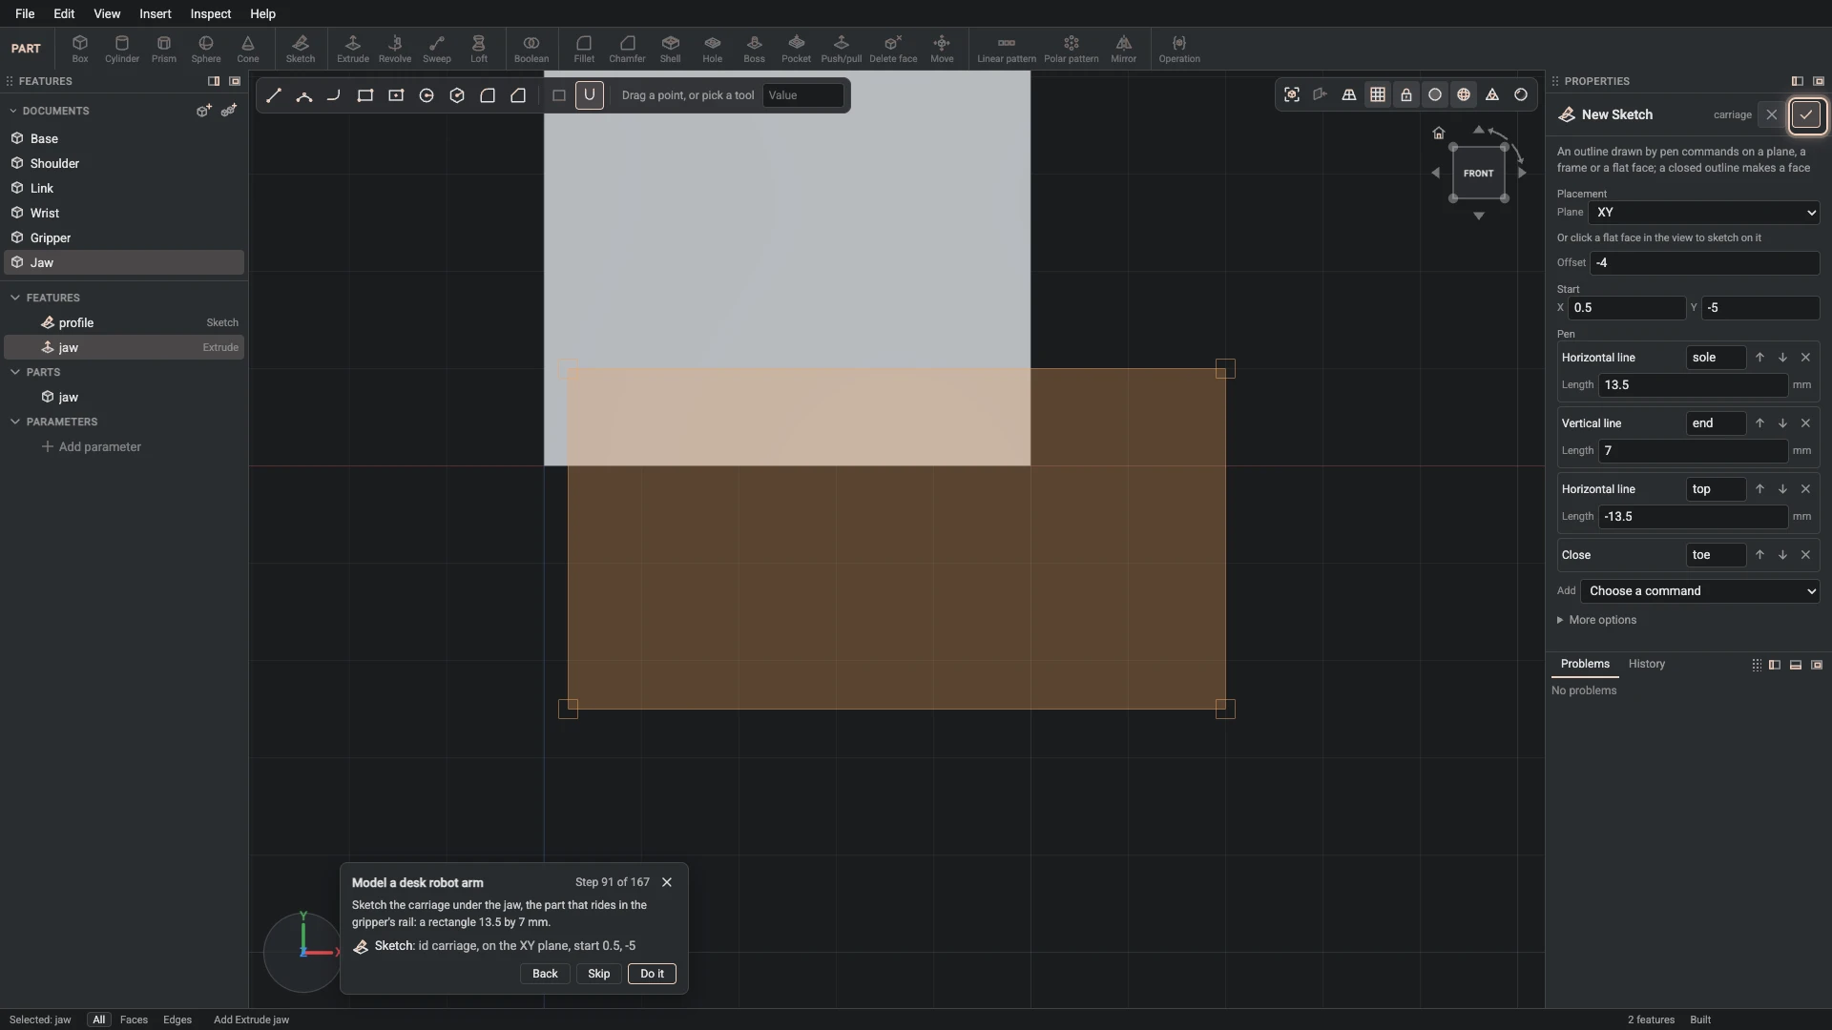Image resolution: width=1832 pixels, height=1030 pixels.
Task: Apply the Fillet tool
Action: click(x=584, y=49)
